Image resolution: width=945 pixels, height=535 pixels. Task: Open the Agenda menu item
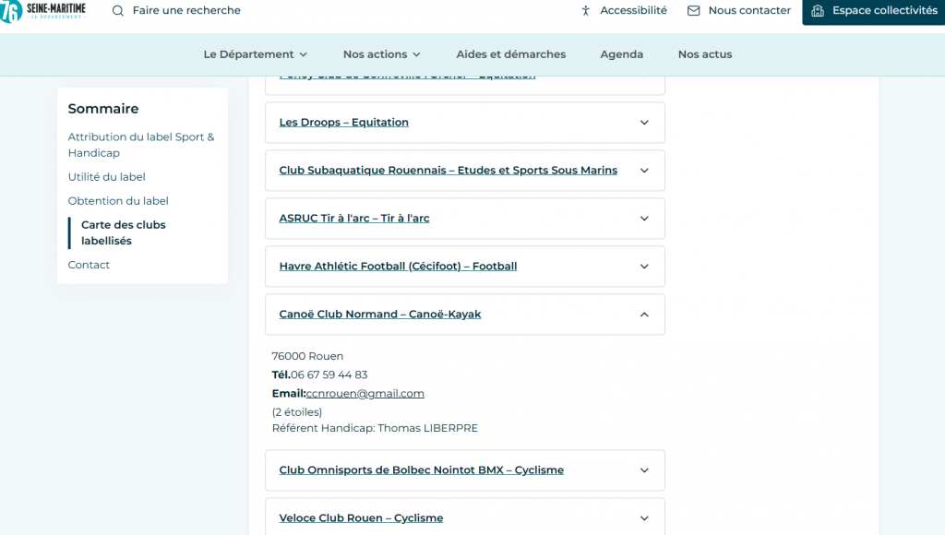[x=621, y=54]
